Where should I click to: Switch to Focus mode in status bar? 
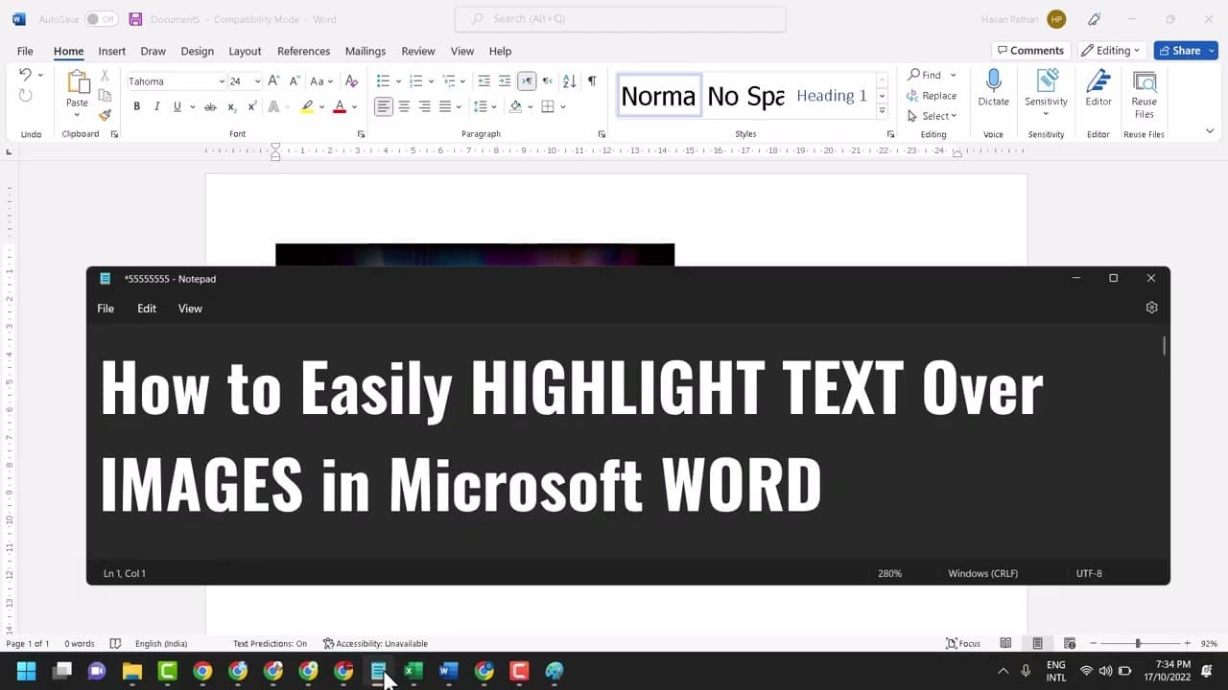click(963, 643)
